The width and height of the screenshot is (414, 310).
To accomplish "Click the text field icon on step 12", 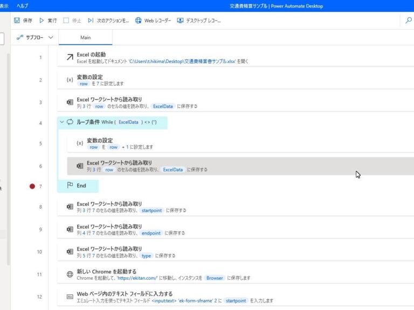I will [70, 297].
